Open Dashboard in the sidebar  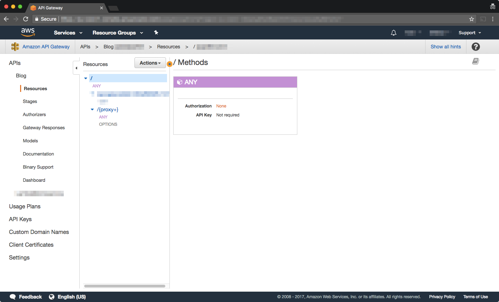(34, 180)
